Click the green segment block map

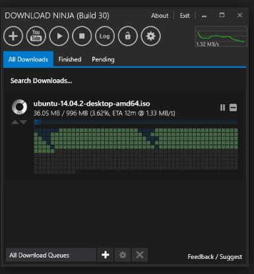point(136,151)
